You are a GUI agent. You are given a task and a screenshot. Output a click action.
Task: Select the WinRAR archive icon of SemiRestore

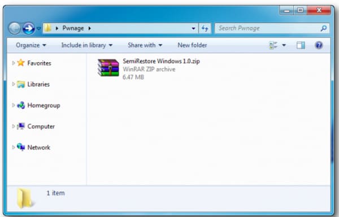108,68
